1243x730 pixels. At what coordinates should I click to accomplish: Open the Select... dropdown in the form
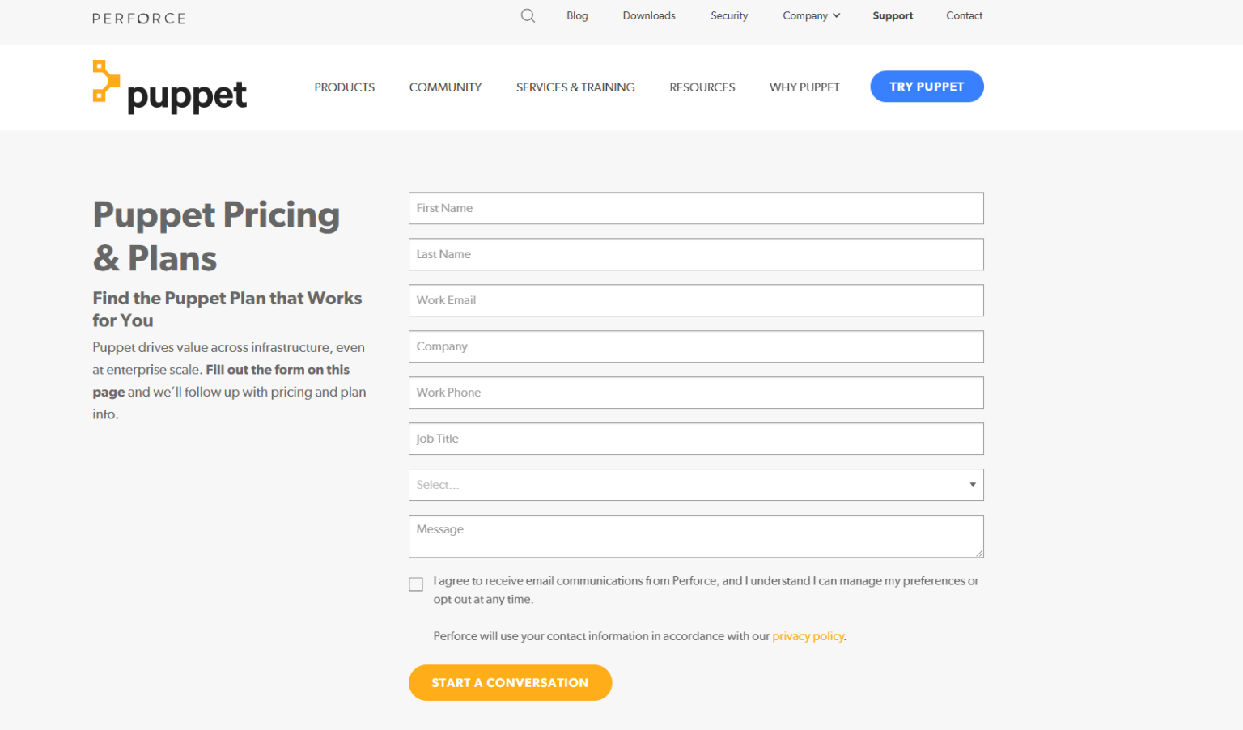click(695, 484)
